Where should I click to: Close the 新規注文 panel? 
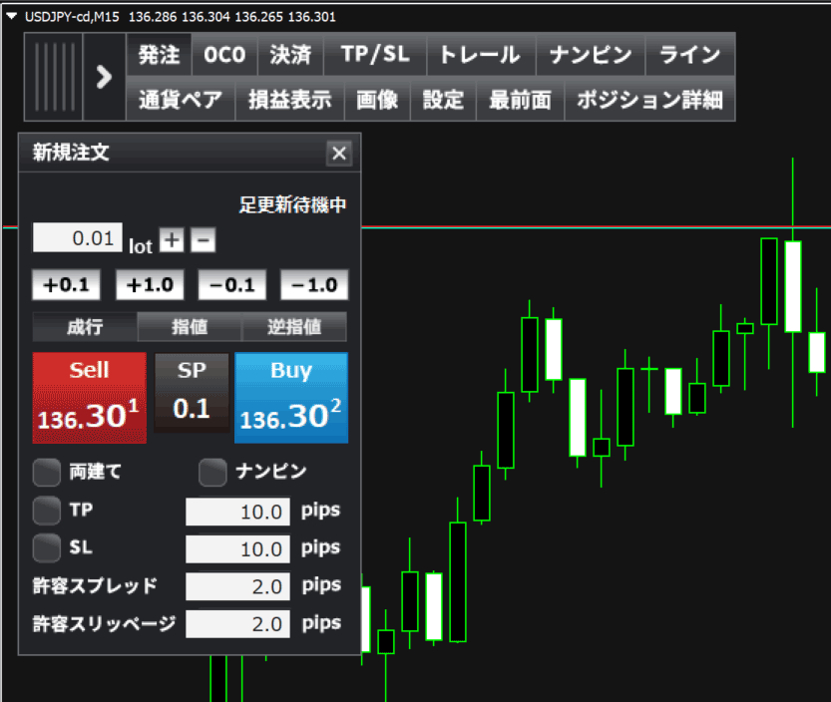pos(339,154)
